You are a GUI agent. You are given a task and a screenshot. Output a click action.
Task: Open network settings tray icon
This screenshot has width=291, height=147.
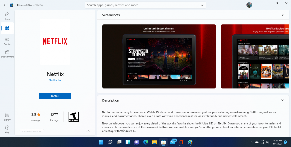click(262, 142)
